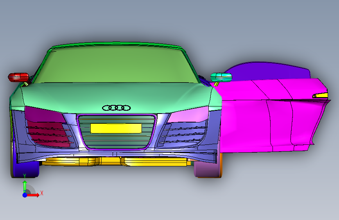Select the blue Z origin ball of triad

tap(25, 195)
